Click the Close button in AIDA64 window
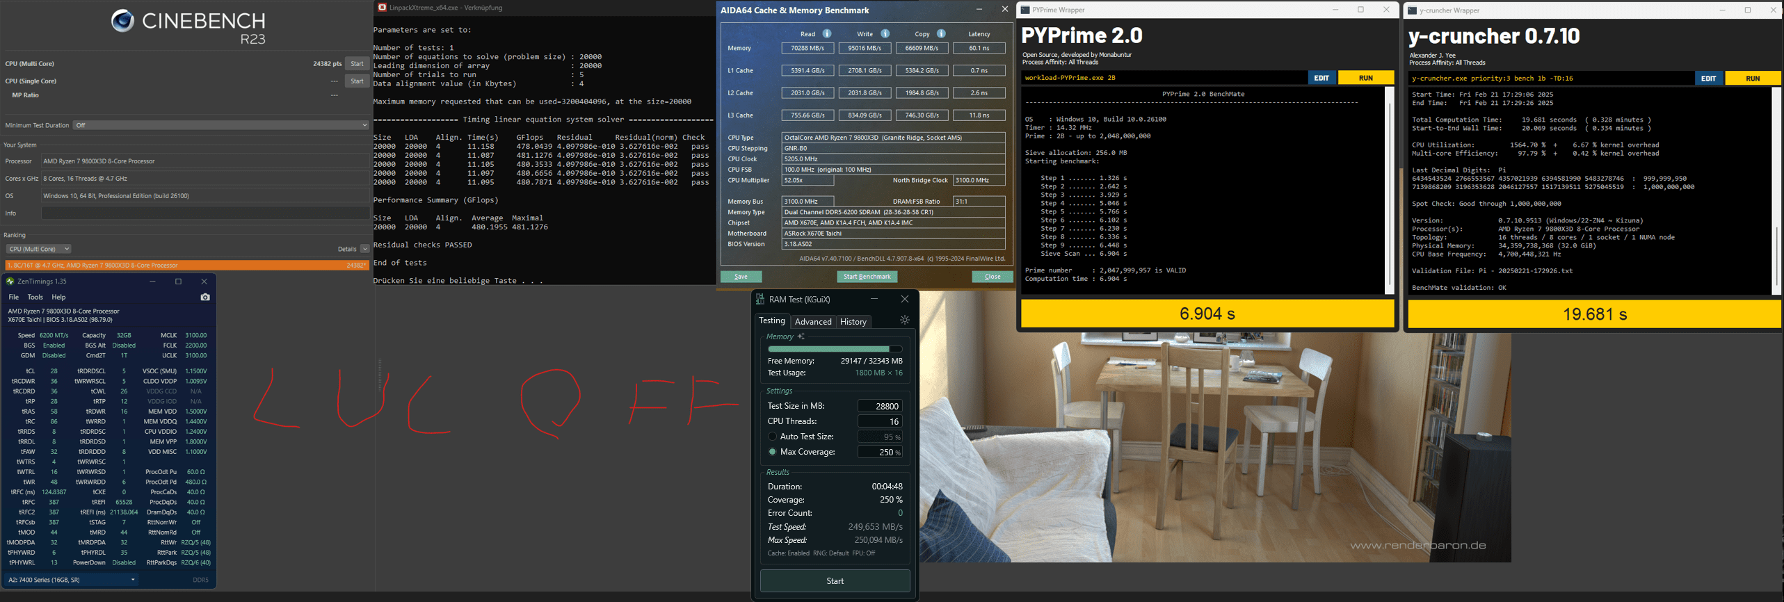Screen dimensions: 1784x602 click(993, 277)
